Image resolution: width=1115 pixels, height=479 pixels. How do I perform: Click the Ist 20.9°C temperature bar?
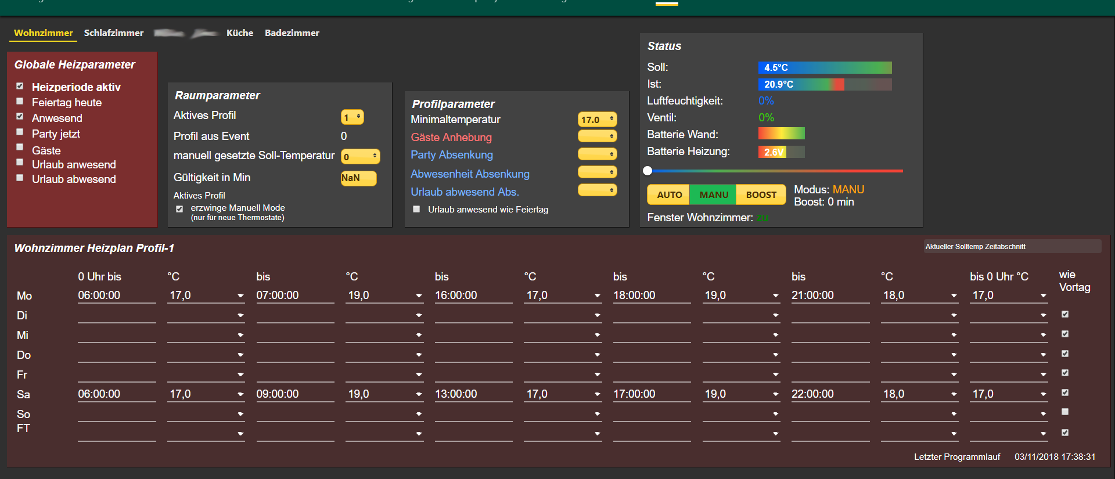pos(825,84)
